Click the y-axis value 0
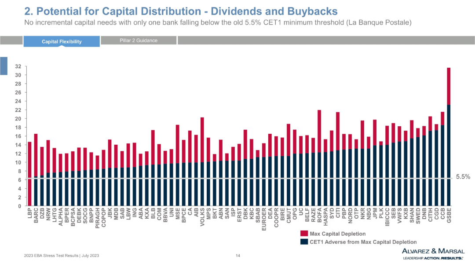Image resolution: width=475 pixels, height=267 pixels. 20,206
